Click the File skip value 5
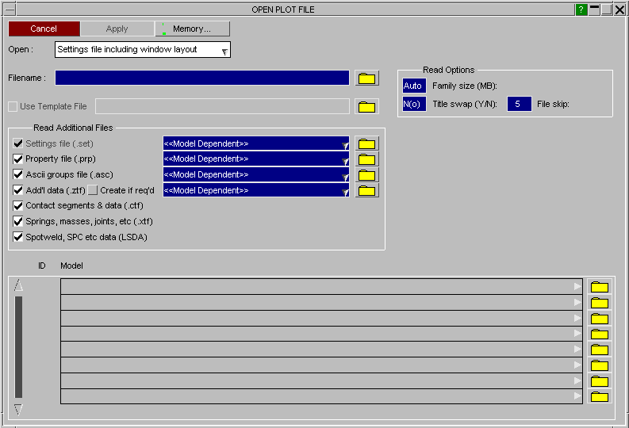Screen dimensions: 629x428 (x=519, y=104)
